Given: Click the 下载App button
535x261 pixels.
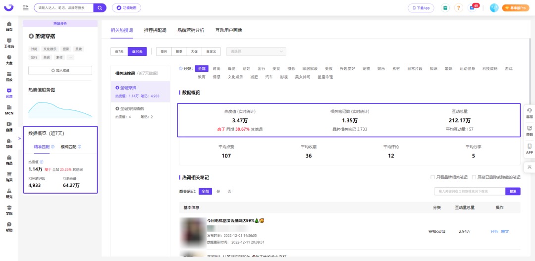Looking at the screenshot, I should [x=421, y=8].
